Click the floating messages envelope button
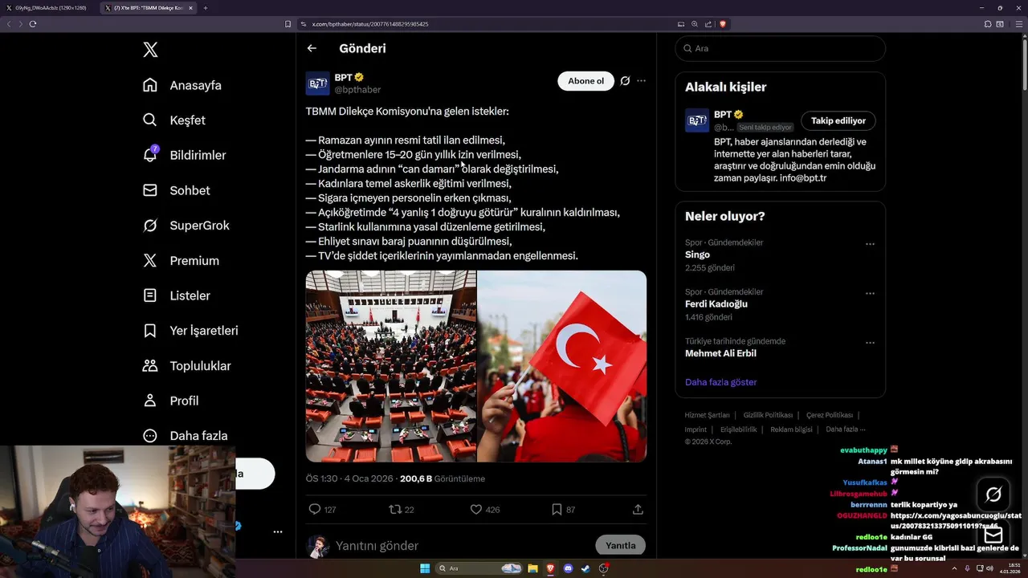Screen dimensions: 1028x578 pyautogui.click(x=993, y=535)
